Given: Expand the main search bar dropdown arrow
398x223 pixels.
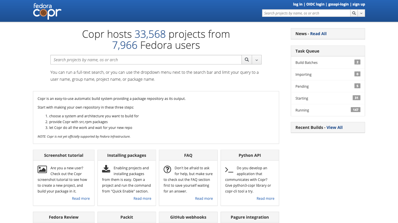Looking at the screenshot, I should (257, 60).
